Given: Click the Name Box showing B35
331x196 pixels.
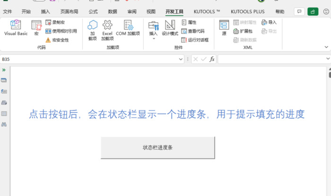Looking at the screenshot, I should click(x=89, y=59).
